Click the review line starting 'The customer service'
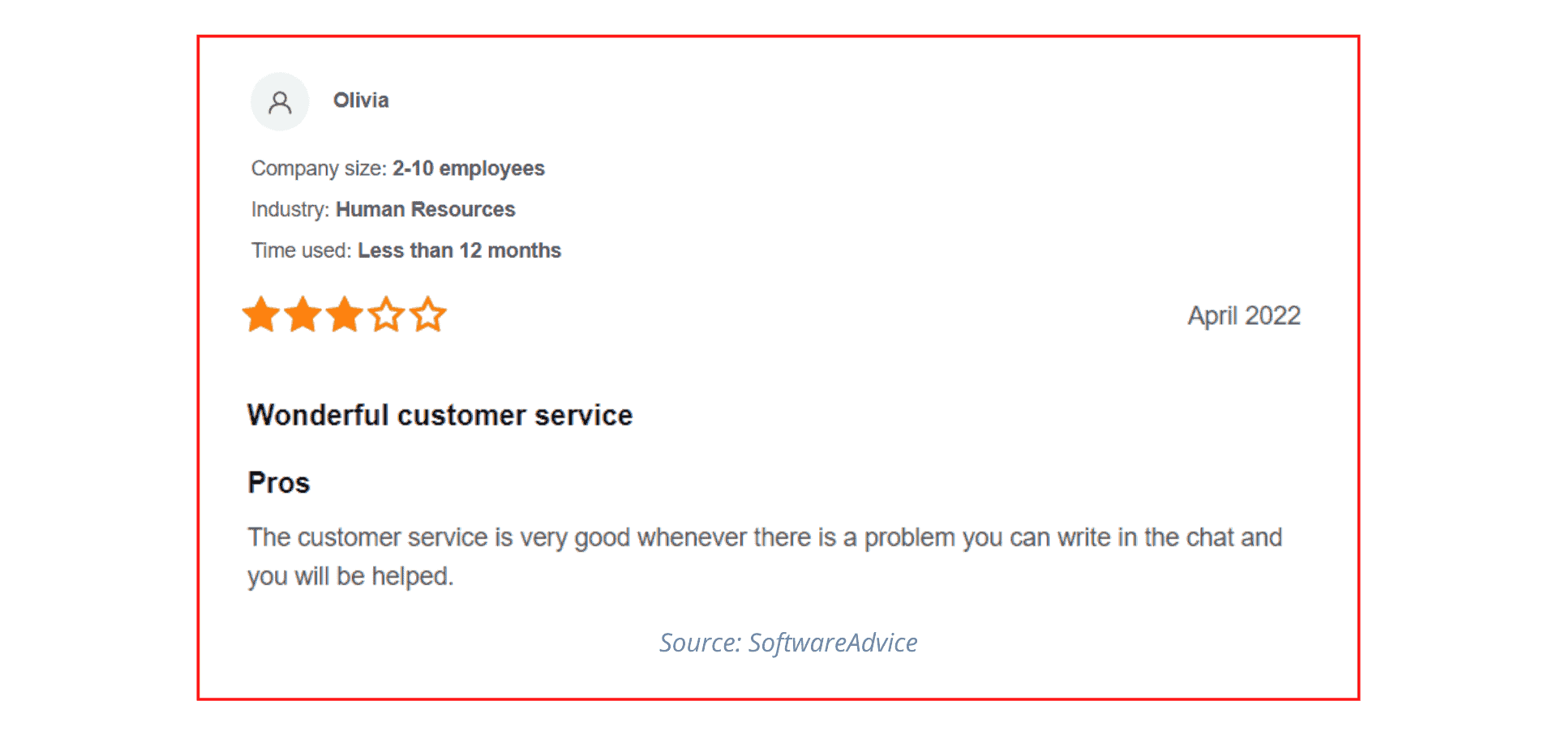 [765, 537]
